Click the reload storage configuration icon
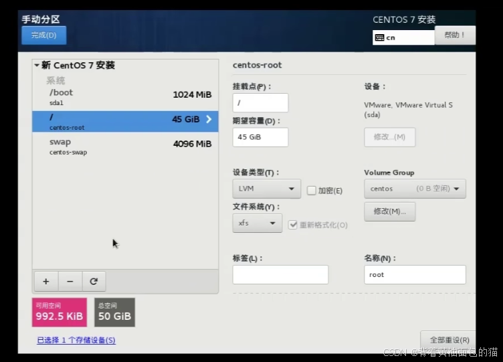 pyautogui.click(x=94, y=282)
